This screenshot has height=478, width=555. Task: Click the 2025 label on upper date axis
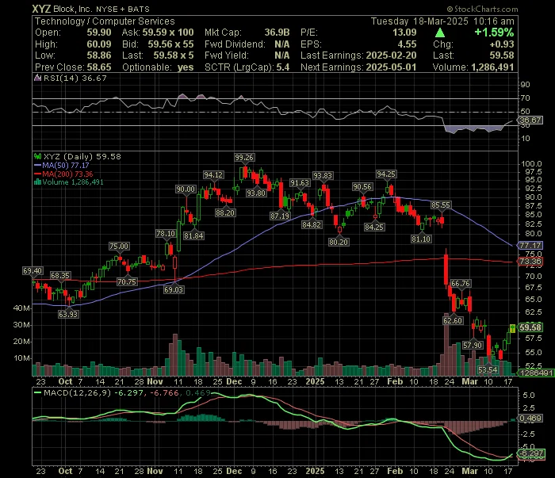[x=315, y=381]
